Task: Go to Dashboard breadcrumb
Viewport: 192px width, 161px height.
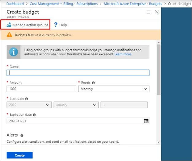Action: 15,4
